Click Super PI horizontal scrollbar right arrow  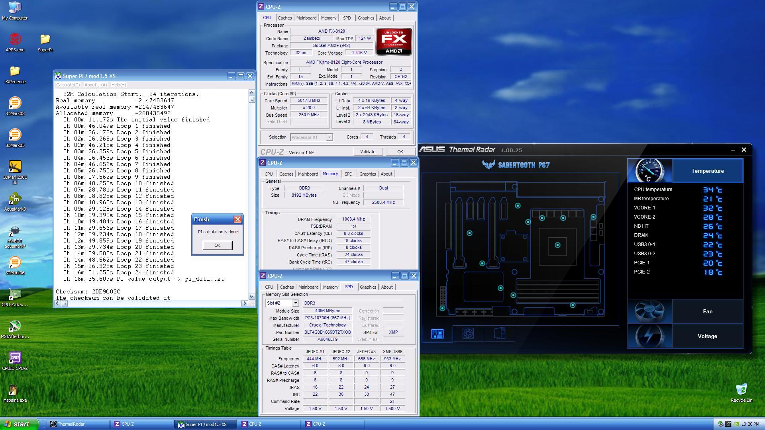[x=245, y=303]
